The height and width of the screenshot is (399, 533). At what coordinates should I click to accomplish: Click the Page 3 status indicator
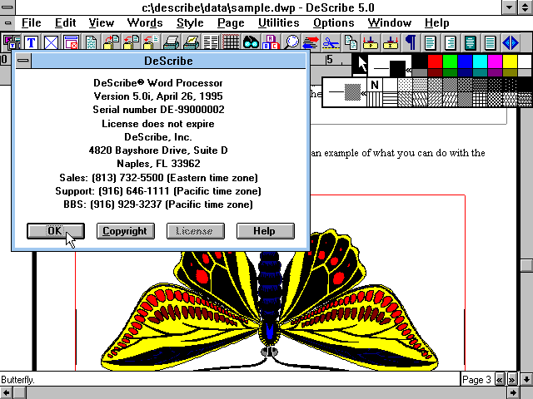(477, 379)
